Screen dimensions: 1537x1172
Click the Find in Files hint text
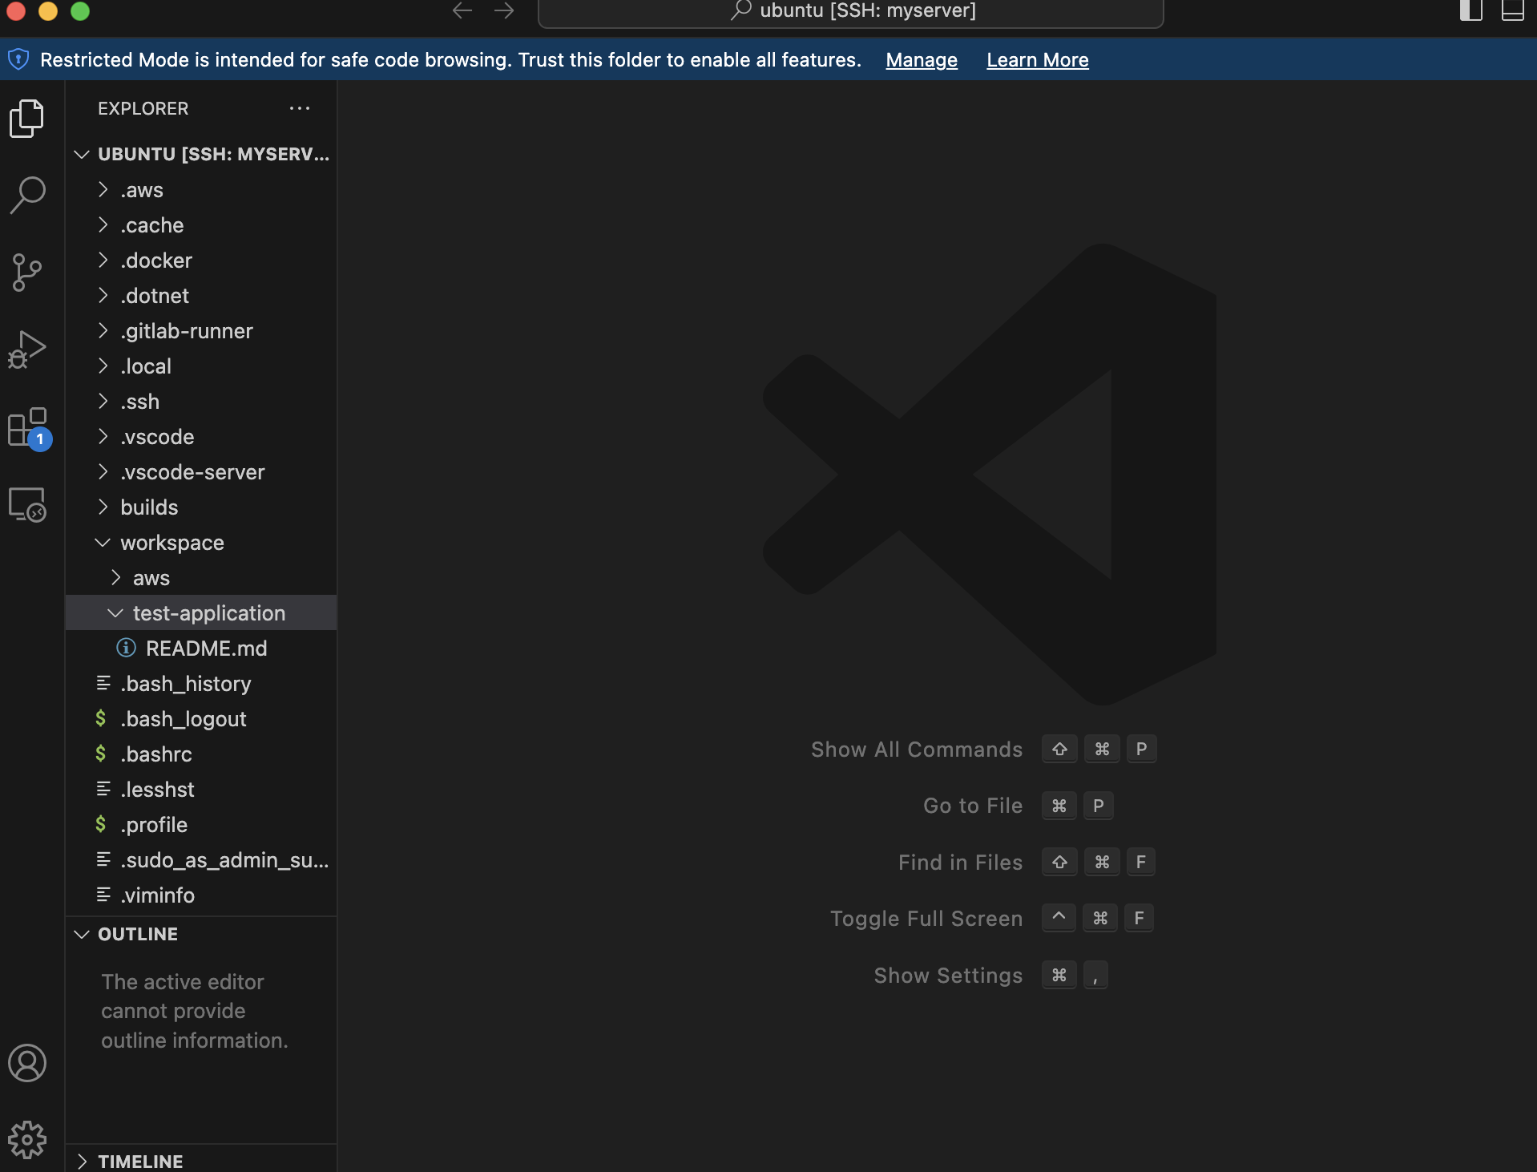point(960,862)
